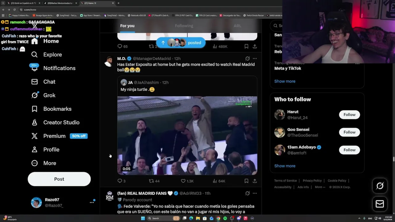Open three-dot menu on REAL MADRID FANS post
Screen dimensions: 395x222
[255, 193]
